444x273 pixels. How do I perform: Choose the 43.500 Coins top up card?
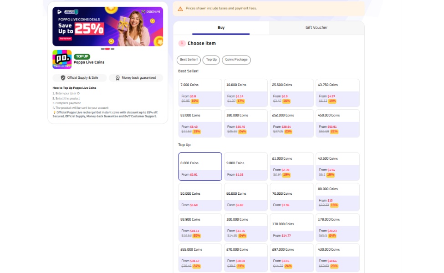pos(337,167)
